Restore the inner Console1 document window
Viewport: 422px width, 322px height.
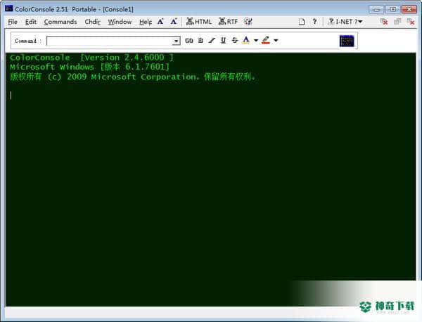pos(397,22)
